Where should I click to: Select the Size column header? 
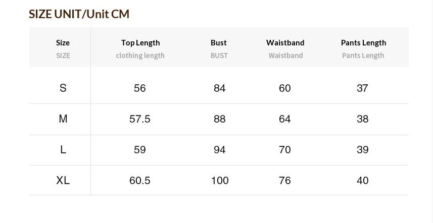tap(63, 43)
